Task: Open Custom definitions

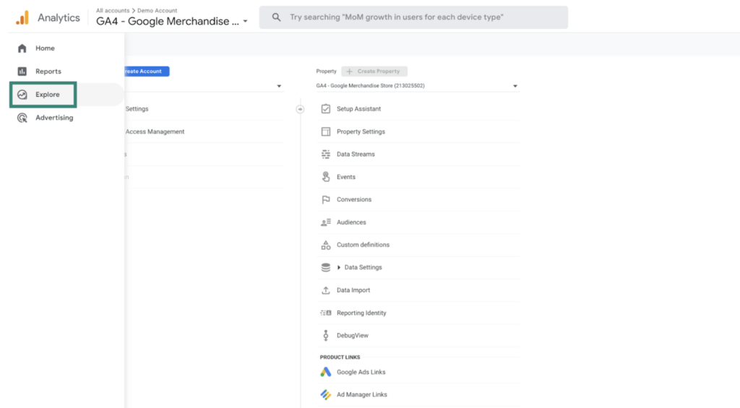Action: pyautogui.click(x=363, y=245)
